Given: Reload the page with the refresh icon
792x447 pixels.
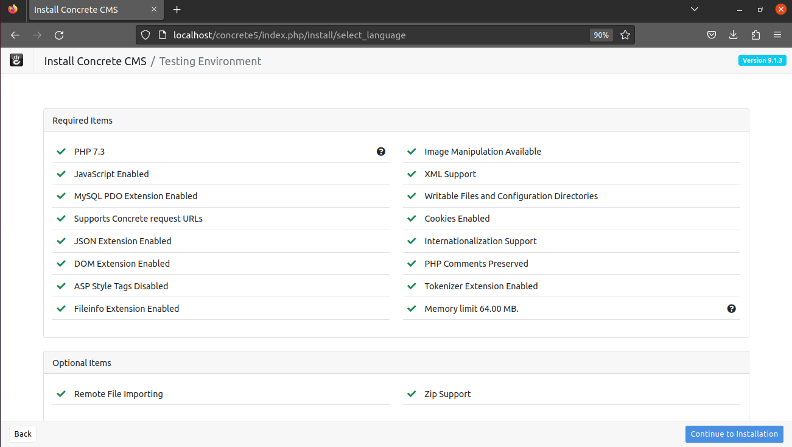Looking at the screenshot, I should [59, 35].
